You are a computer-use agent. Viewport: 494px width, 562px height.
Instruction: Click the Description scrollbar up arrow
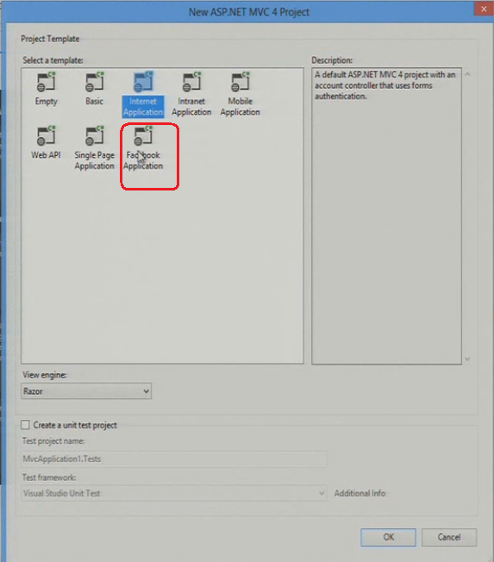[x=467, y=74]
